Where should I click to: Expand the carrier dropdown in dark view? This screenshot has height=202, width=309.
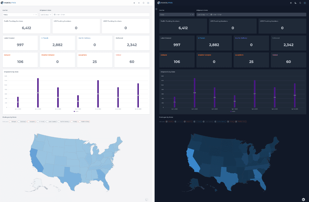(x=177, y=15)
